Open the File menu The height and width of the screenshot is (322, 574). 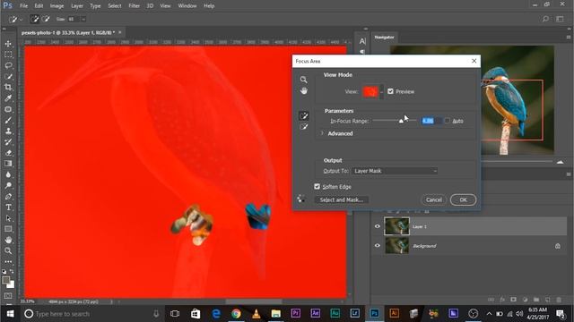(24, 6)
